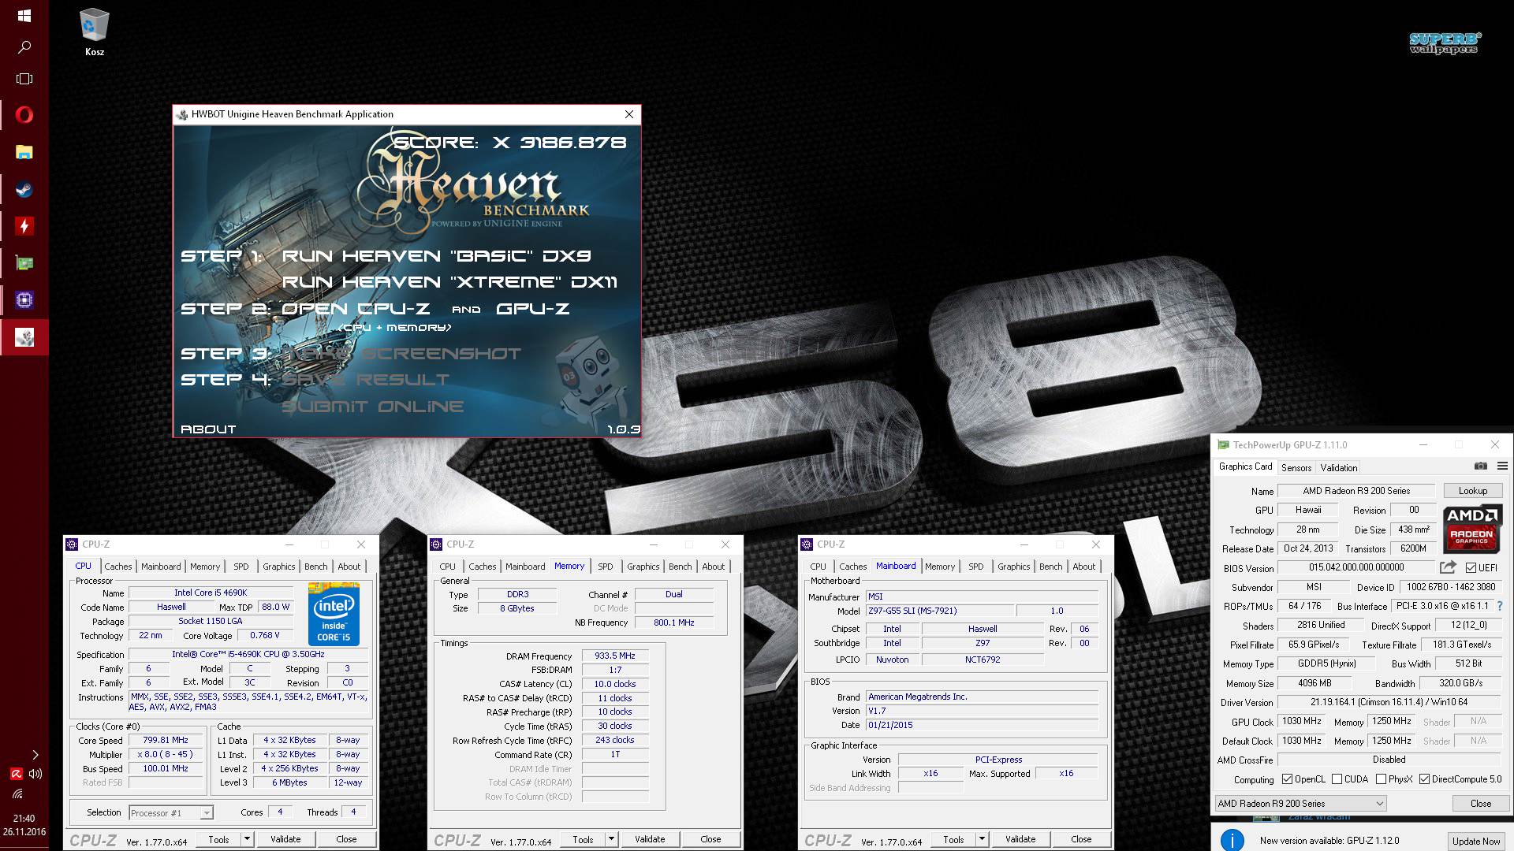Click the DRAM Frequency 933.5 MHz field
Image resolution: width=1514 pixels, height=851 pixels.
[x=615, y=656]
